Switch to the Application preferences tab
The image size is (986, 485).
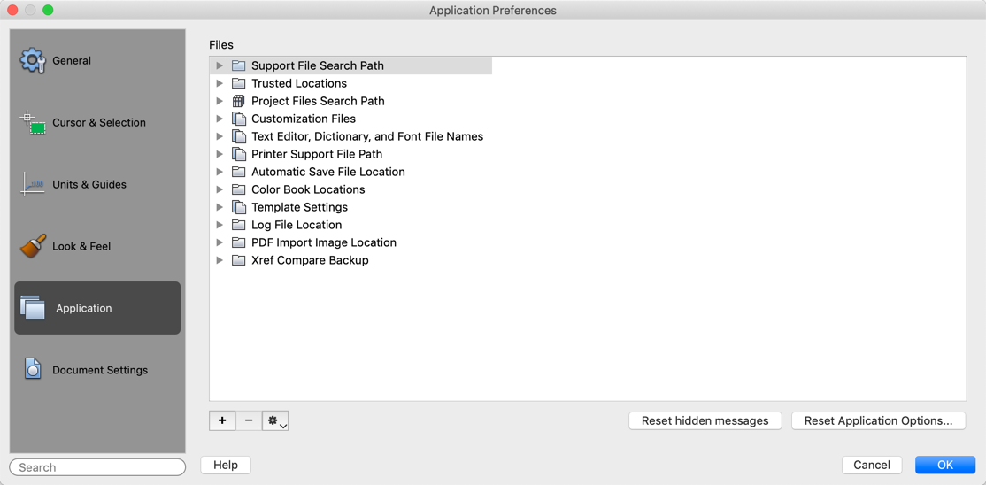[97, 308]
